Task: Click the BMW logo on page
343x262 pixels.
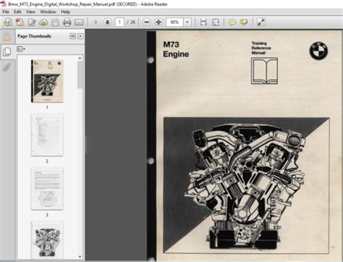Action: coord(318,51)
